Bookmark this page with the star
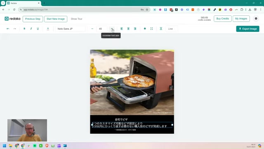Viewport: 264px width, 149px height. click(x=147, y=10)
